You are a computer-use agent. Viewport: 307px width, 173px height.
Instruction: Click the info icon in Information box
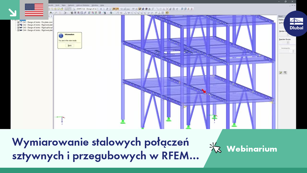61,36
